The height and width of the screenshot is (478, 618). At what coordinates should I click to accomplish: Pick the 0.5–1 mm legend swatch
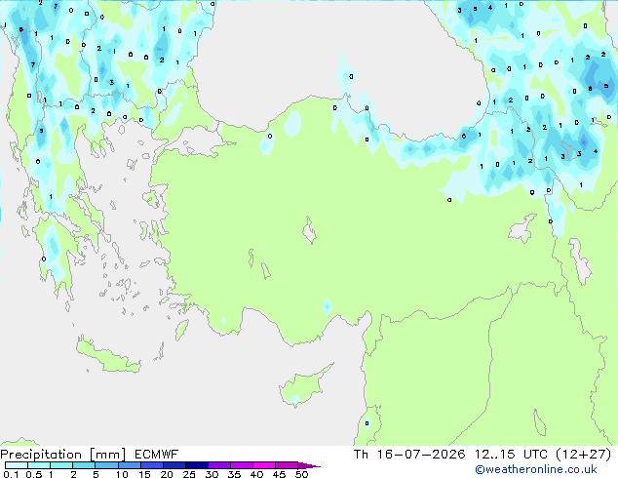tap(39, 465)
